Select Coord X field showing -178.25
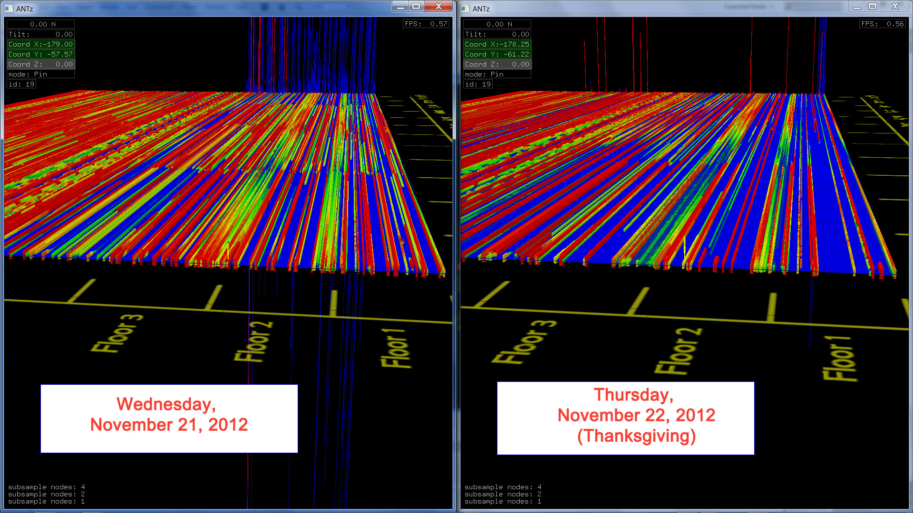 point(497,44)
